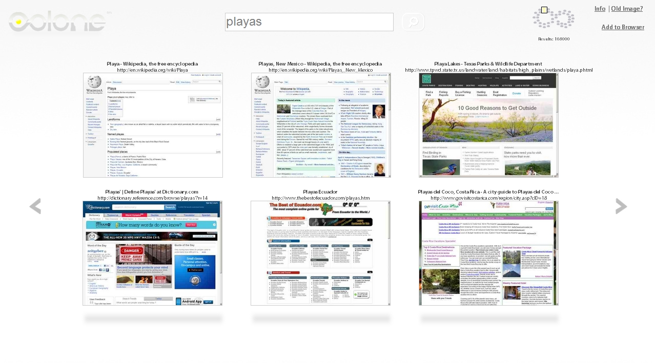Go to previous results with left arrow
This screenshot has height=363, width=655.
point(35,206)
